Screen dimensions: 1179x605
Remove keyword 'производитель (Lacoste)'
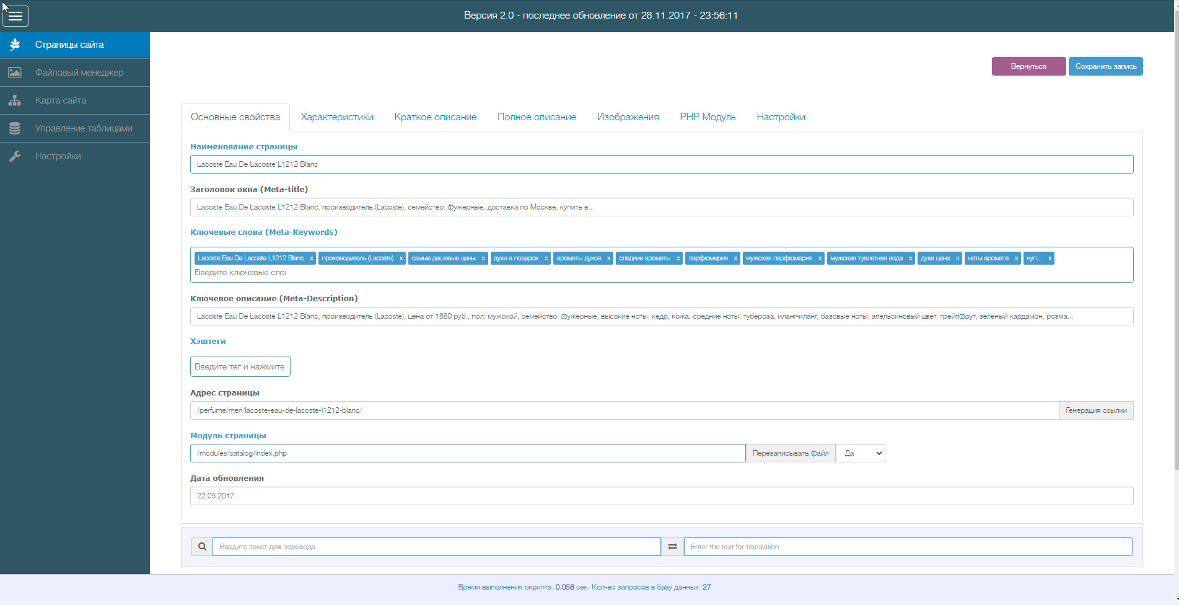click(401, 258)
